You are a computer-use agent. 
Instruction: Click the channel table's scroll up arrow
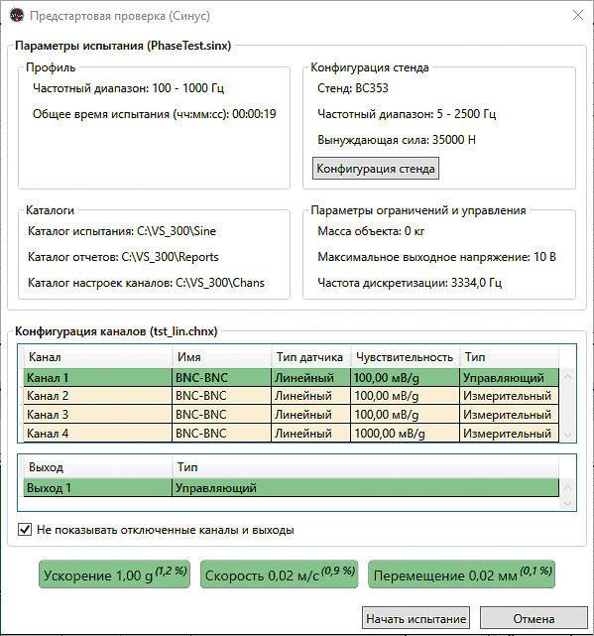click(x=567, y=376)
